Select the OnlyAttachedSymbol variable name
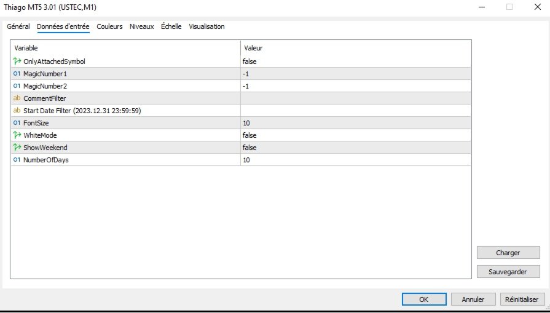Screen dimensions: 550x313 tap(54, 61)
